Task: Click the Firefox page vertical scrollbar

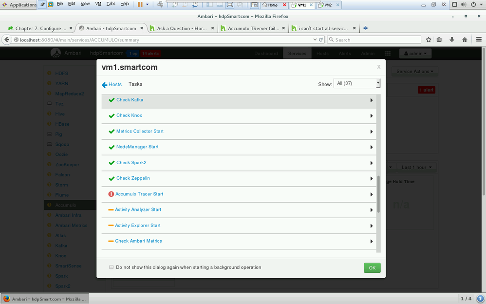Action: (484, 121)
